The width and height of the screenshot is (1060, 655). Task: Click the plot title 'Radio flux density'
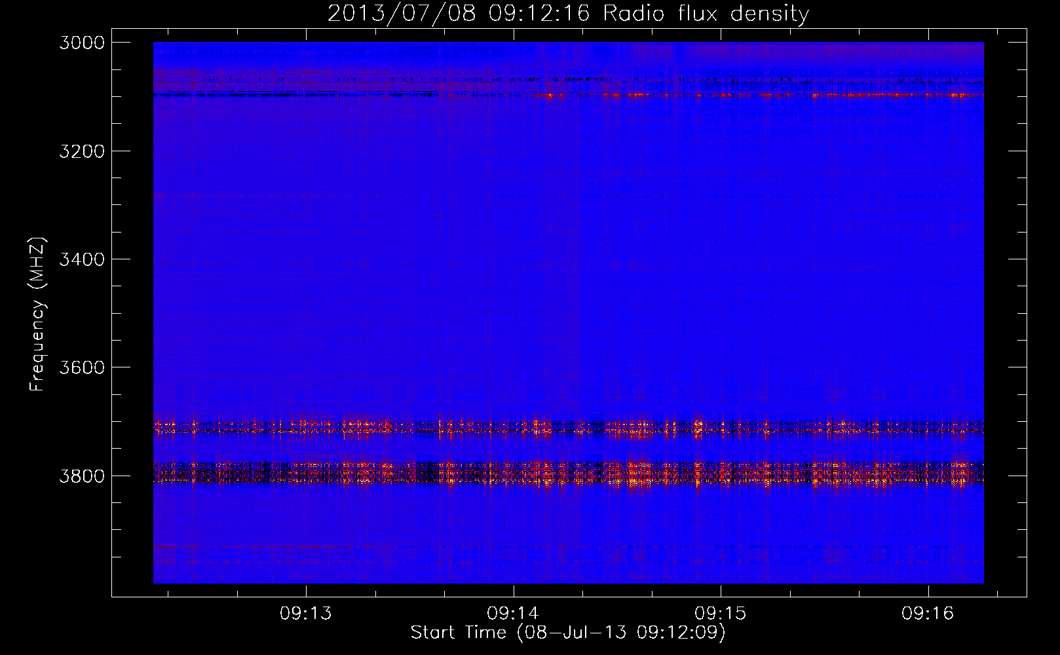click(x=706, y=14)
